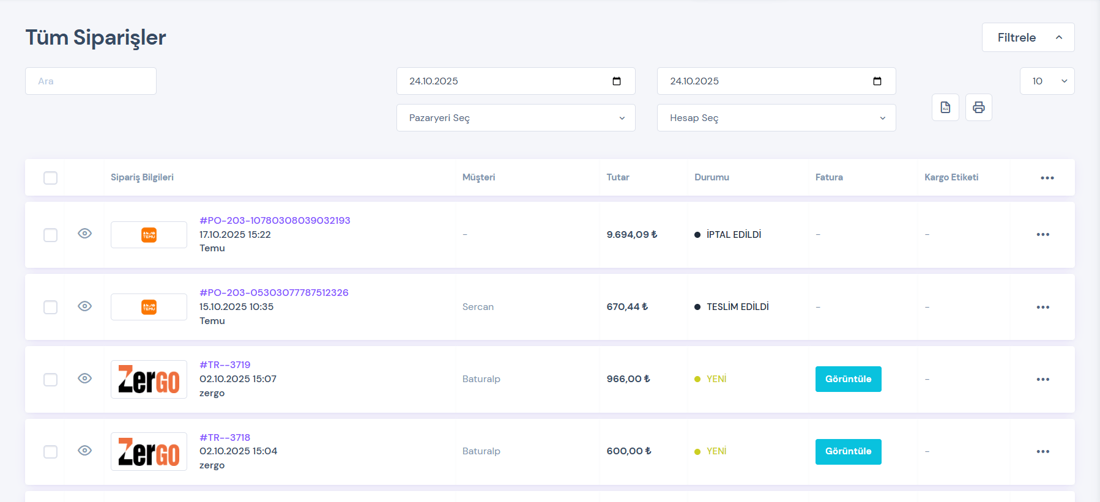Open calendar picker on start date field

point(616,81)
